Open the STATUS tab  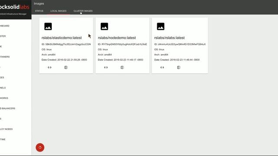pos(39,11)
